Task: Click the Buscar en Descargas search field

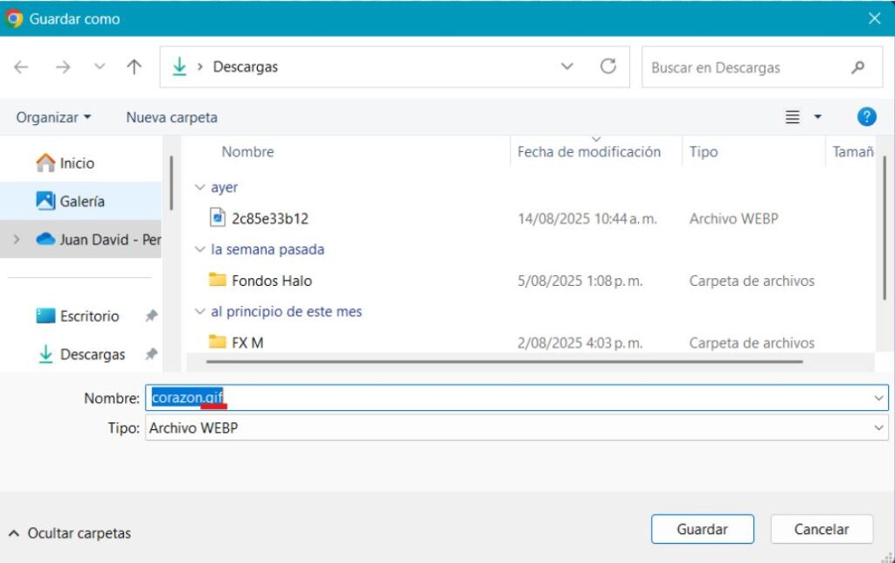Action: [x=747, y=67]
